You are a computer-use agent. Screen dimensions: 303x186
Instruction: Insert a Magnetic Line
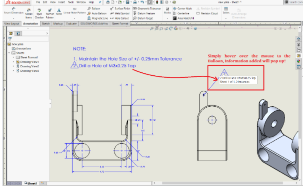click(x=97, y=18)
